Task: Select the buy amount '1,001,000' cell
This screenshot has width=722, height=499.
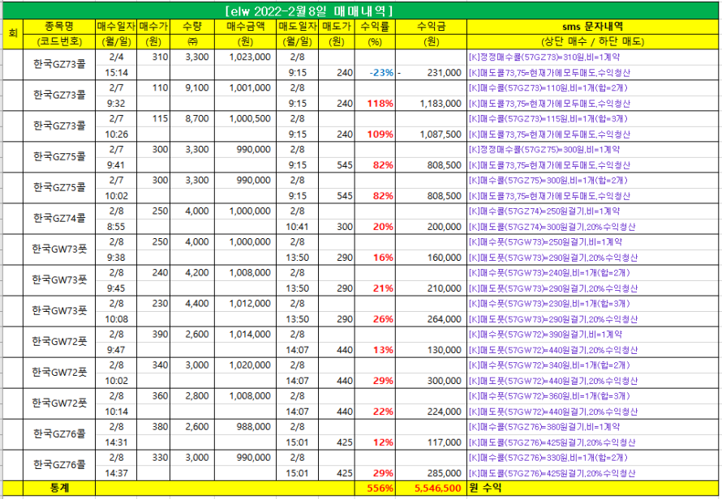Action: [246, 87]
